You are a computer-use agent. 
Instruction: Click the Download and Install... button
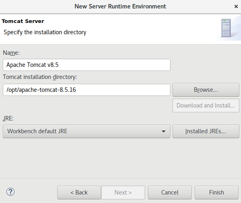coord(206,106)
